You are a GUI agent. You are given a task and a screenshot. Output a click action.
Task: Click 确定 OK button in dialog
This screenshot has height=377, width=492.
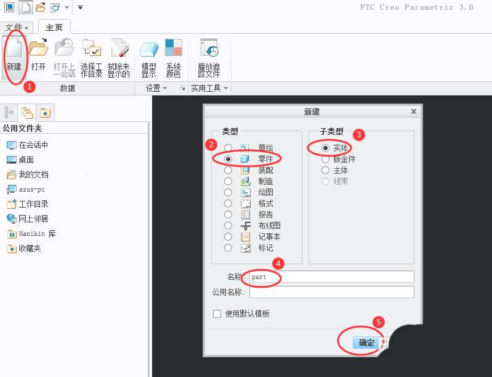(x=366, y=343)
